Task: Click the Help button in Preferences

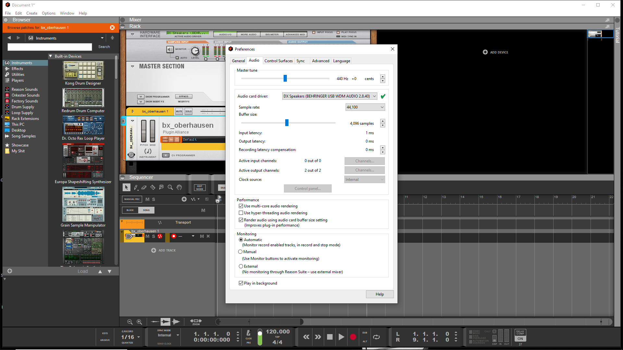Action: click(x=380, y=294)
